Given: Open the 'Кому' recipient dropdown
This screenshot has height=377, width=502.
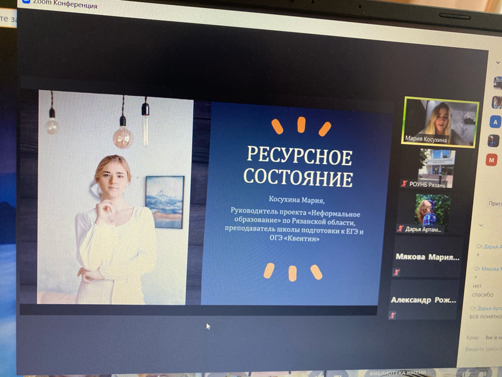Looking at the screenshot, I should point(491,337).
